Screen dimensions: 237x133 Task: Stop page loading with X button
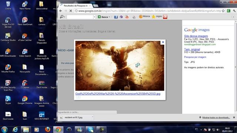point(71,11)
